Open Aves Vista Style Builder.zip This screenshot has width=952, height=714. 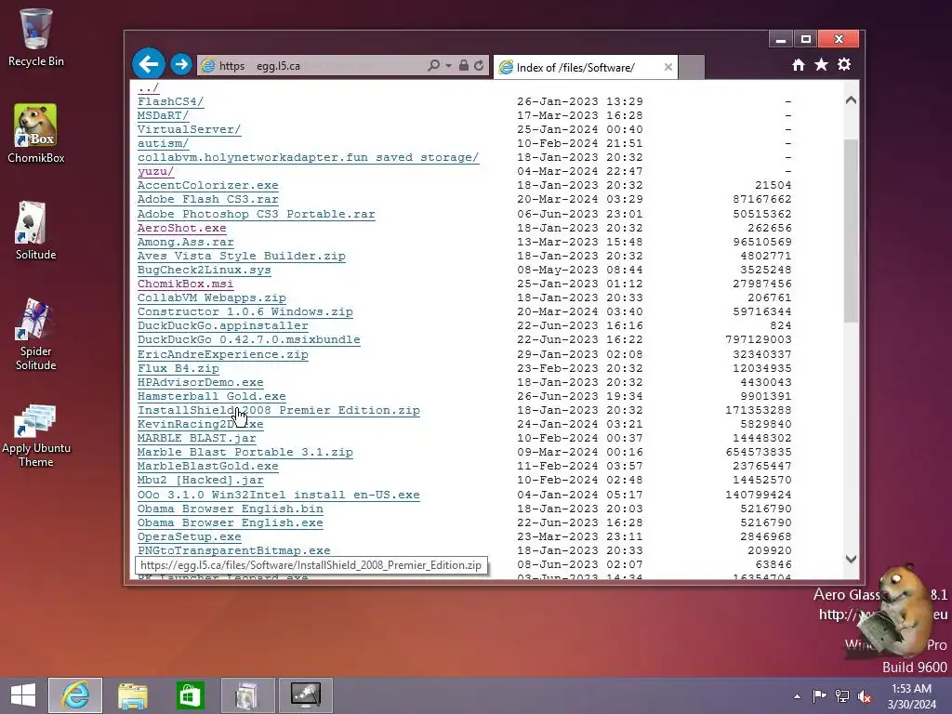pos(241,257)
